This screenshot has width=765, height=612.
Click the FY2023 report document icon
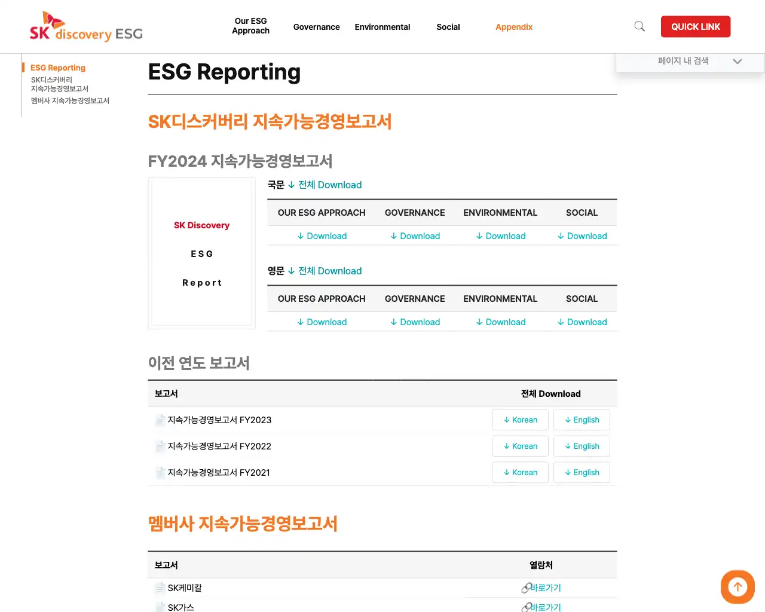pyautogui.click(x=160, y=420)
